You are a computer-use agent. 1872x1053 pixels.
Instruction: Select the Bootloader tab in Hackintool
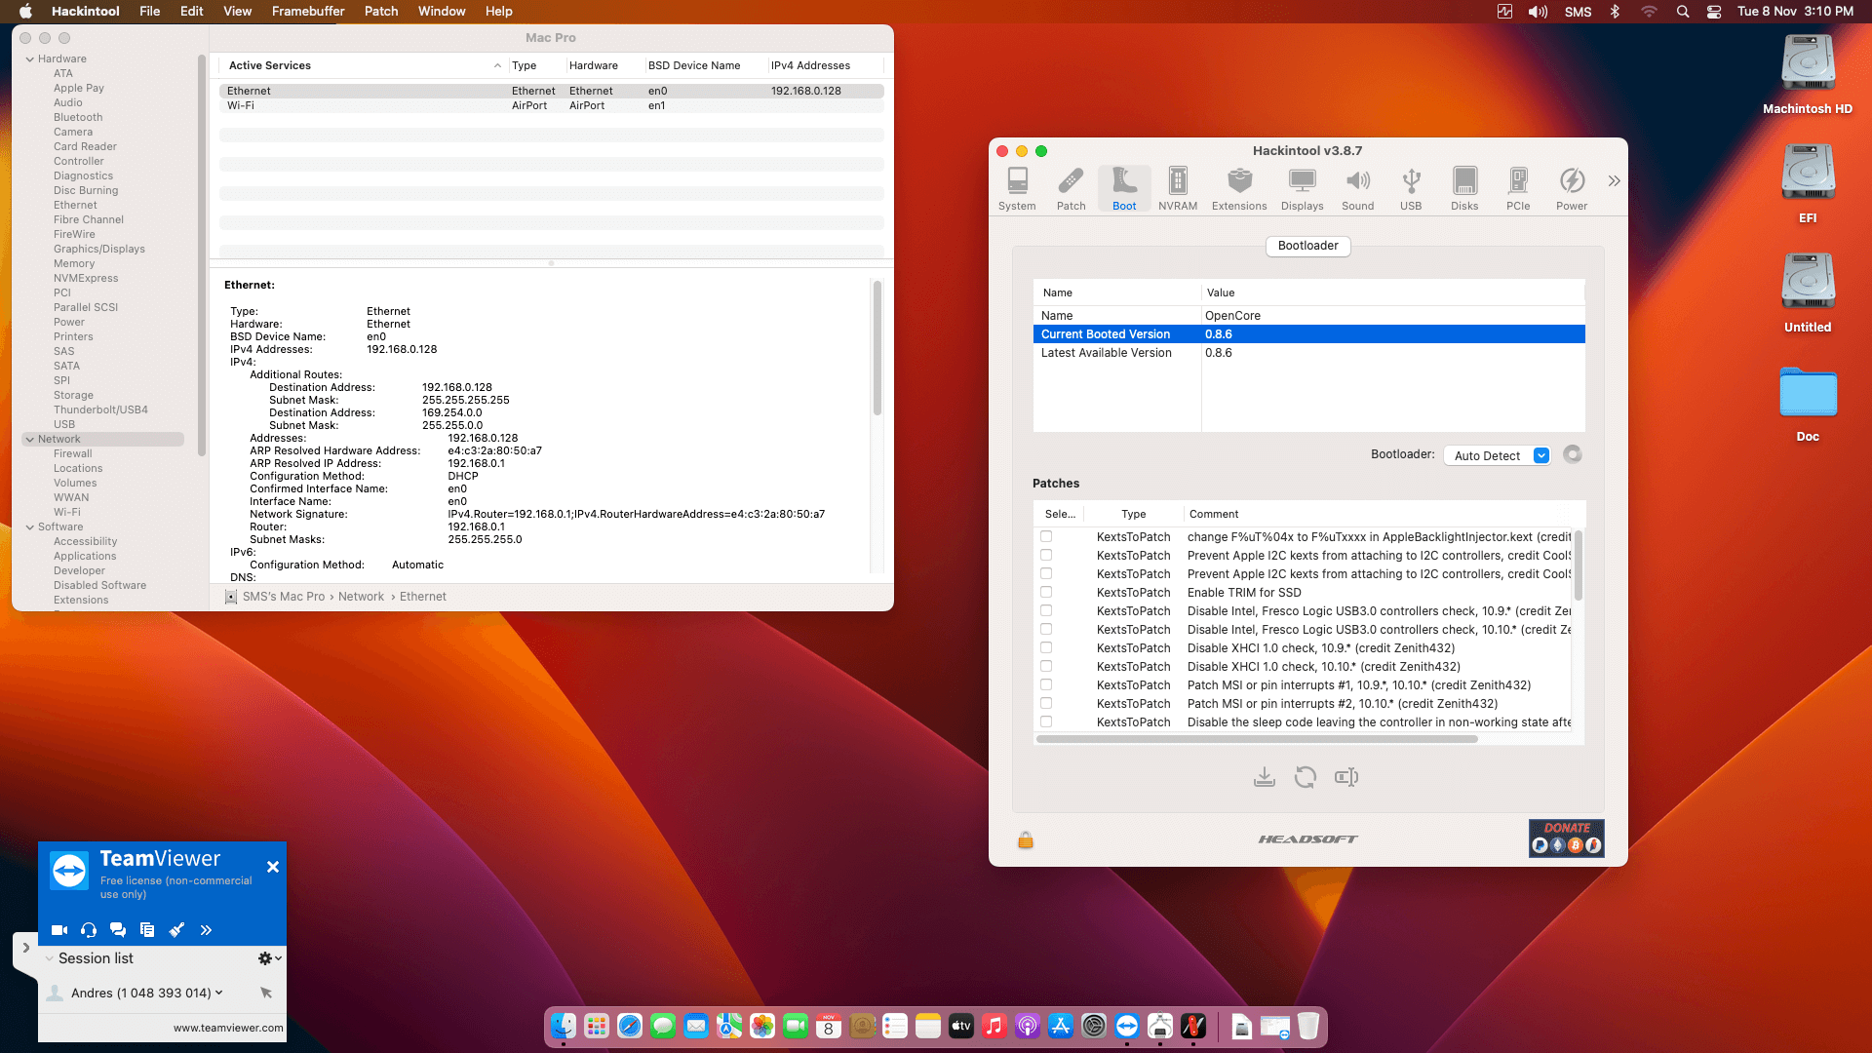pos(1307,246)
